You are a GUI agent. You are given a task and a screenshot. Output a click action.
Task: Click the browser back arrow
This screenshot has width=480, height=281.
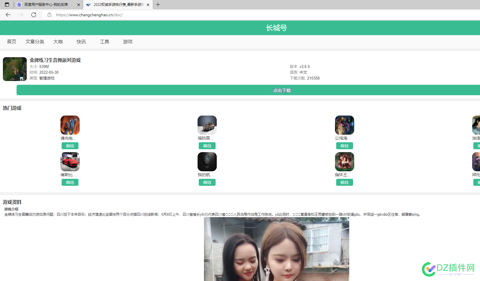(x=8, y=15)
